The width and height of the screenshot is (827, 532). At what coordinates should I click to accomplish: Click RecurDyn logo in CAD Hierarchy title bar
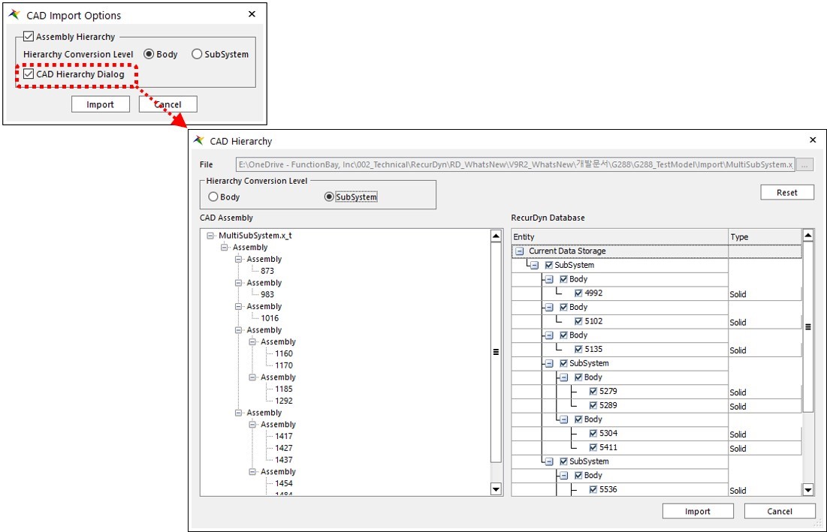coord(199,140)
